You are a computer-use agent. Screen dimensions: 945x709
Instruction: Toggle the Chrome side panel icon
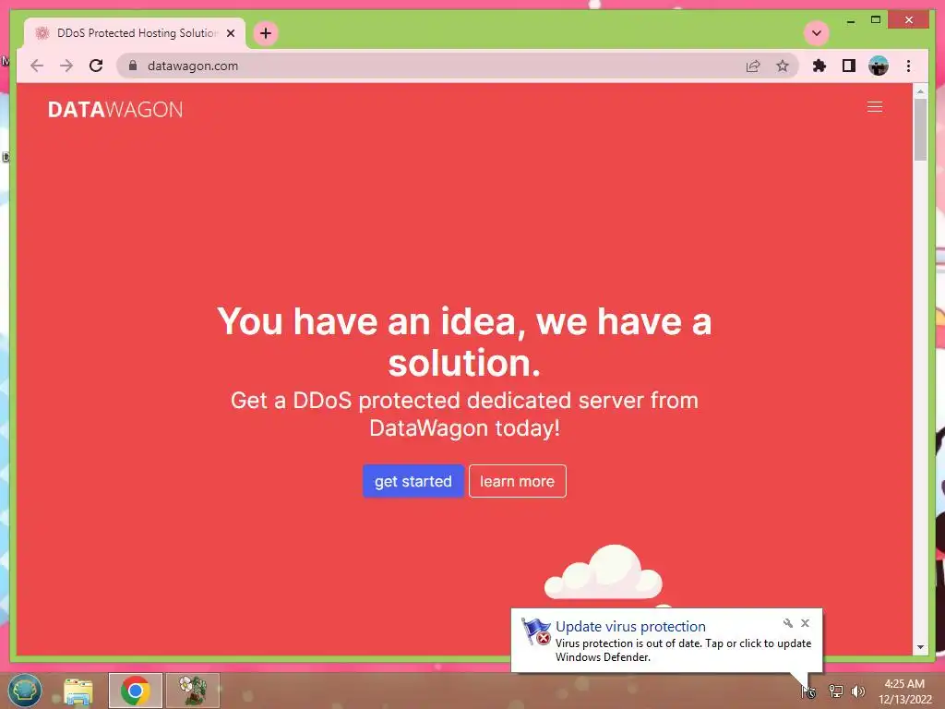(849, 66)
